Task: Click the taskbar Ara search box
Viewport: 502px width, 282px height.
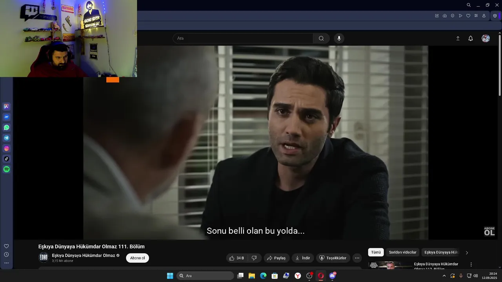Action: (x=205, y=276)
